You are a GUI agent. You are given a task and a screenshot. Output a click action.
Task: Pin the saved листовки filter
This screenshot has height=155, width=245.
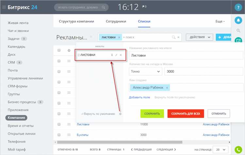[112, 55]
